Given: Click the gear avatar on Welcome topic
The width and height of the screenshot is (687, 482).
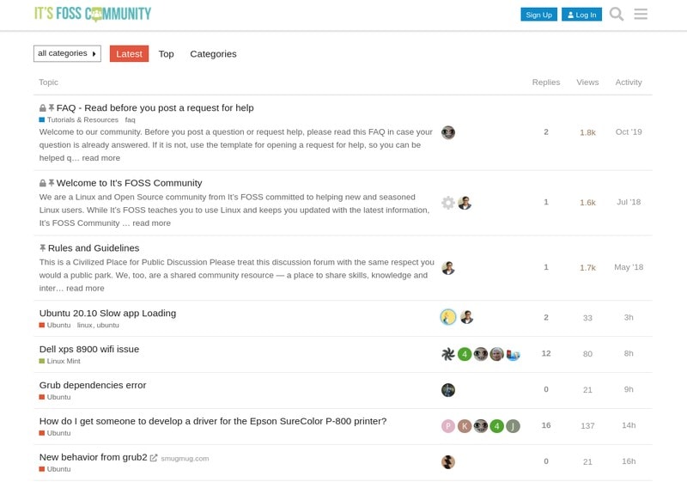Looking at the screenshot, I should (x=448, y=203).
